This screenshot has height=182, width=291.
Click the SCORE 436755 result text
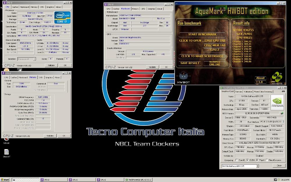tap(243, 30)
